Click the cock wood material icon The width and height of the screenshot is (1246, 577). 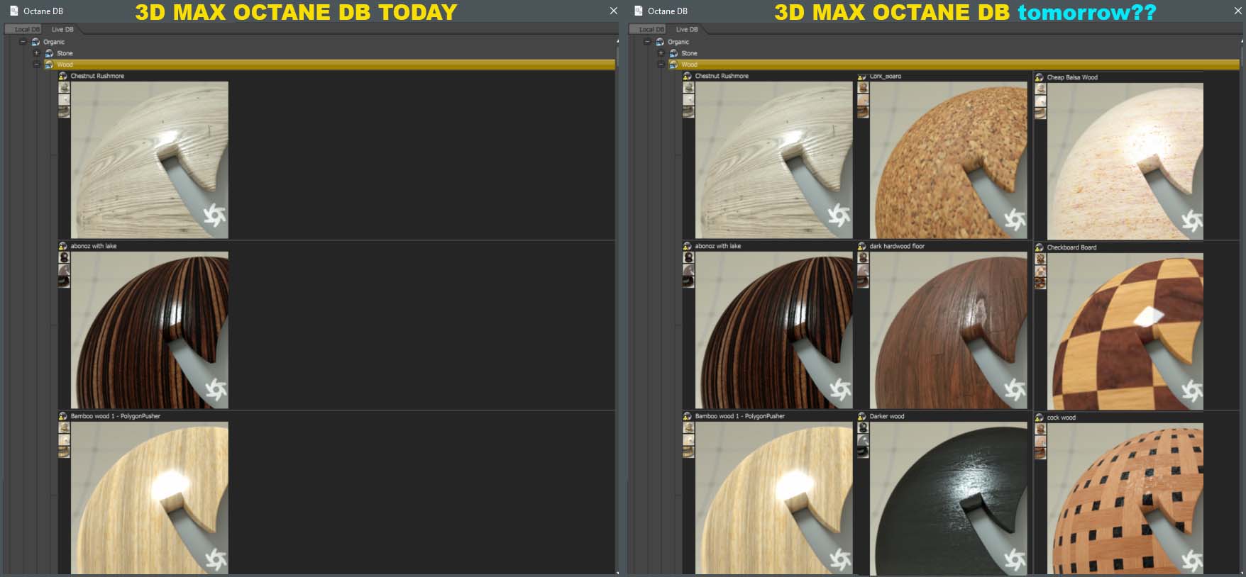(x=1040, y=418)
